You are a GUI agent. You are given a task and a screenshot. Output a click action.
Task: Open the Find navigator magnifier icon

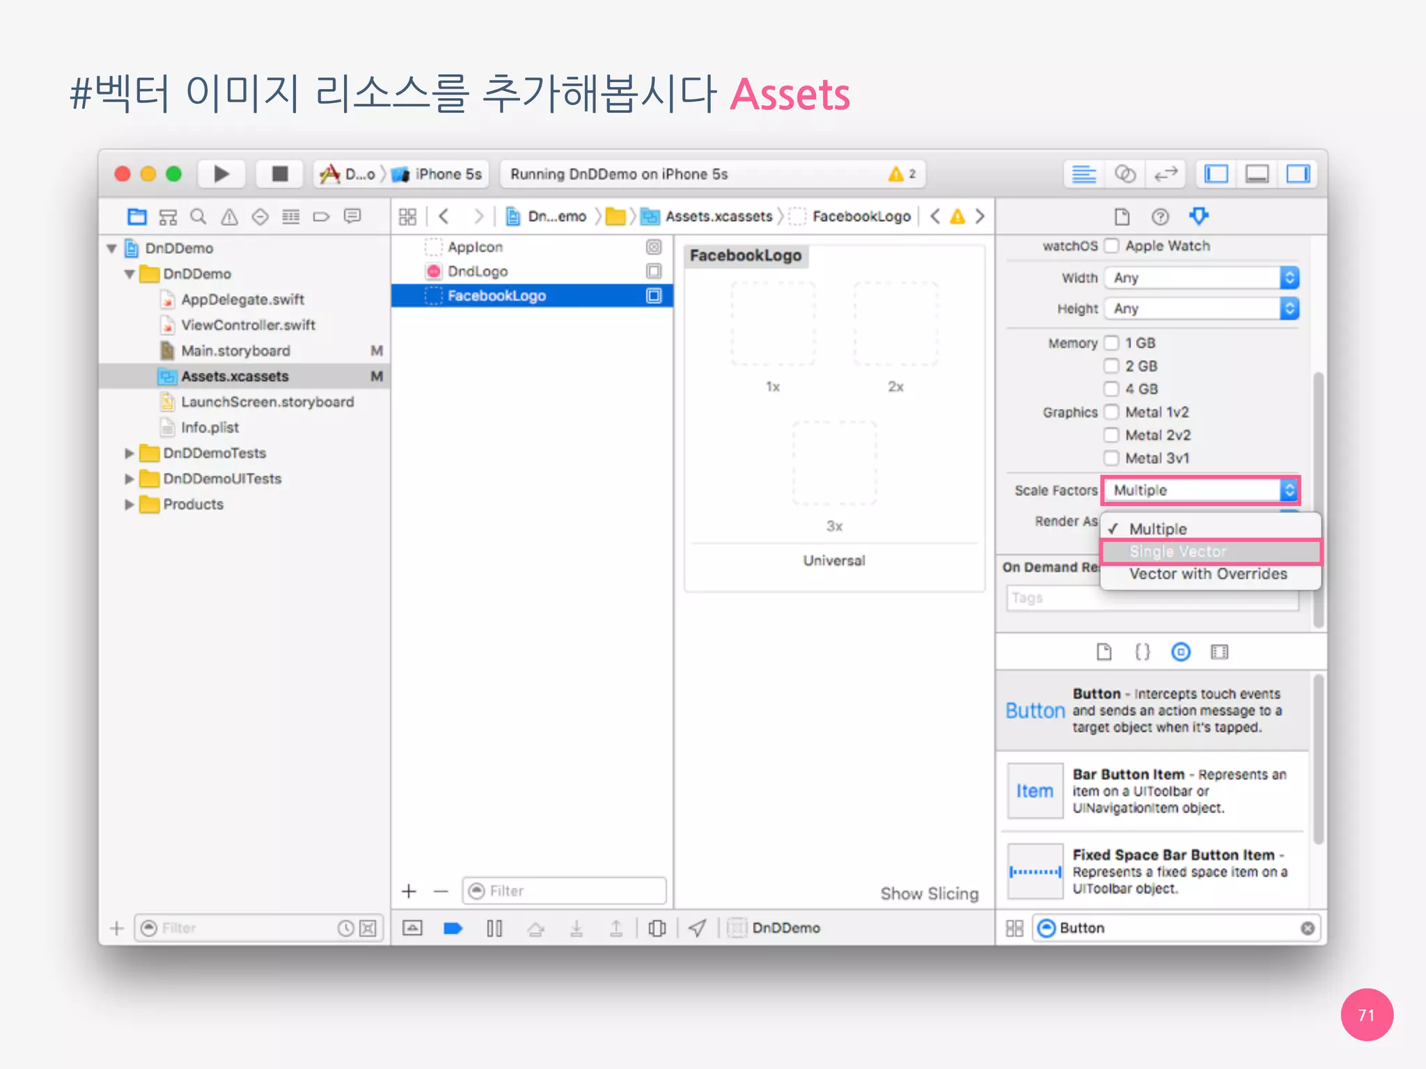click(x=198, y=217)
